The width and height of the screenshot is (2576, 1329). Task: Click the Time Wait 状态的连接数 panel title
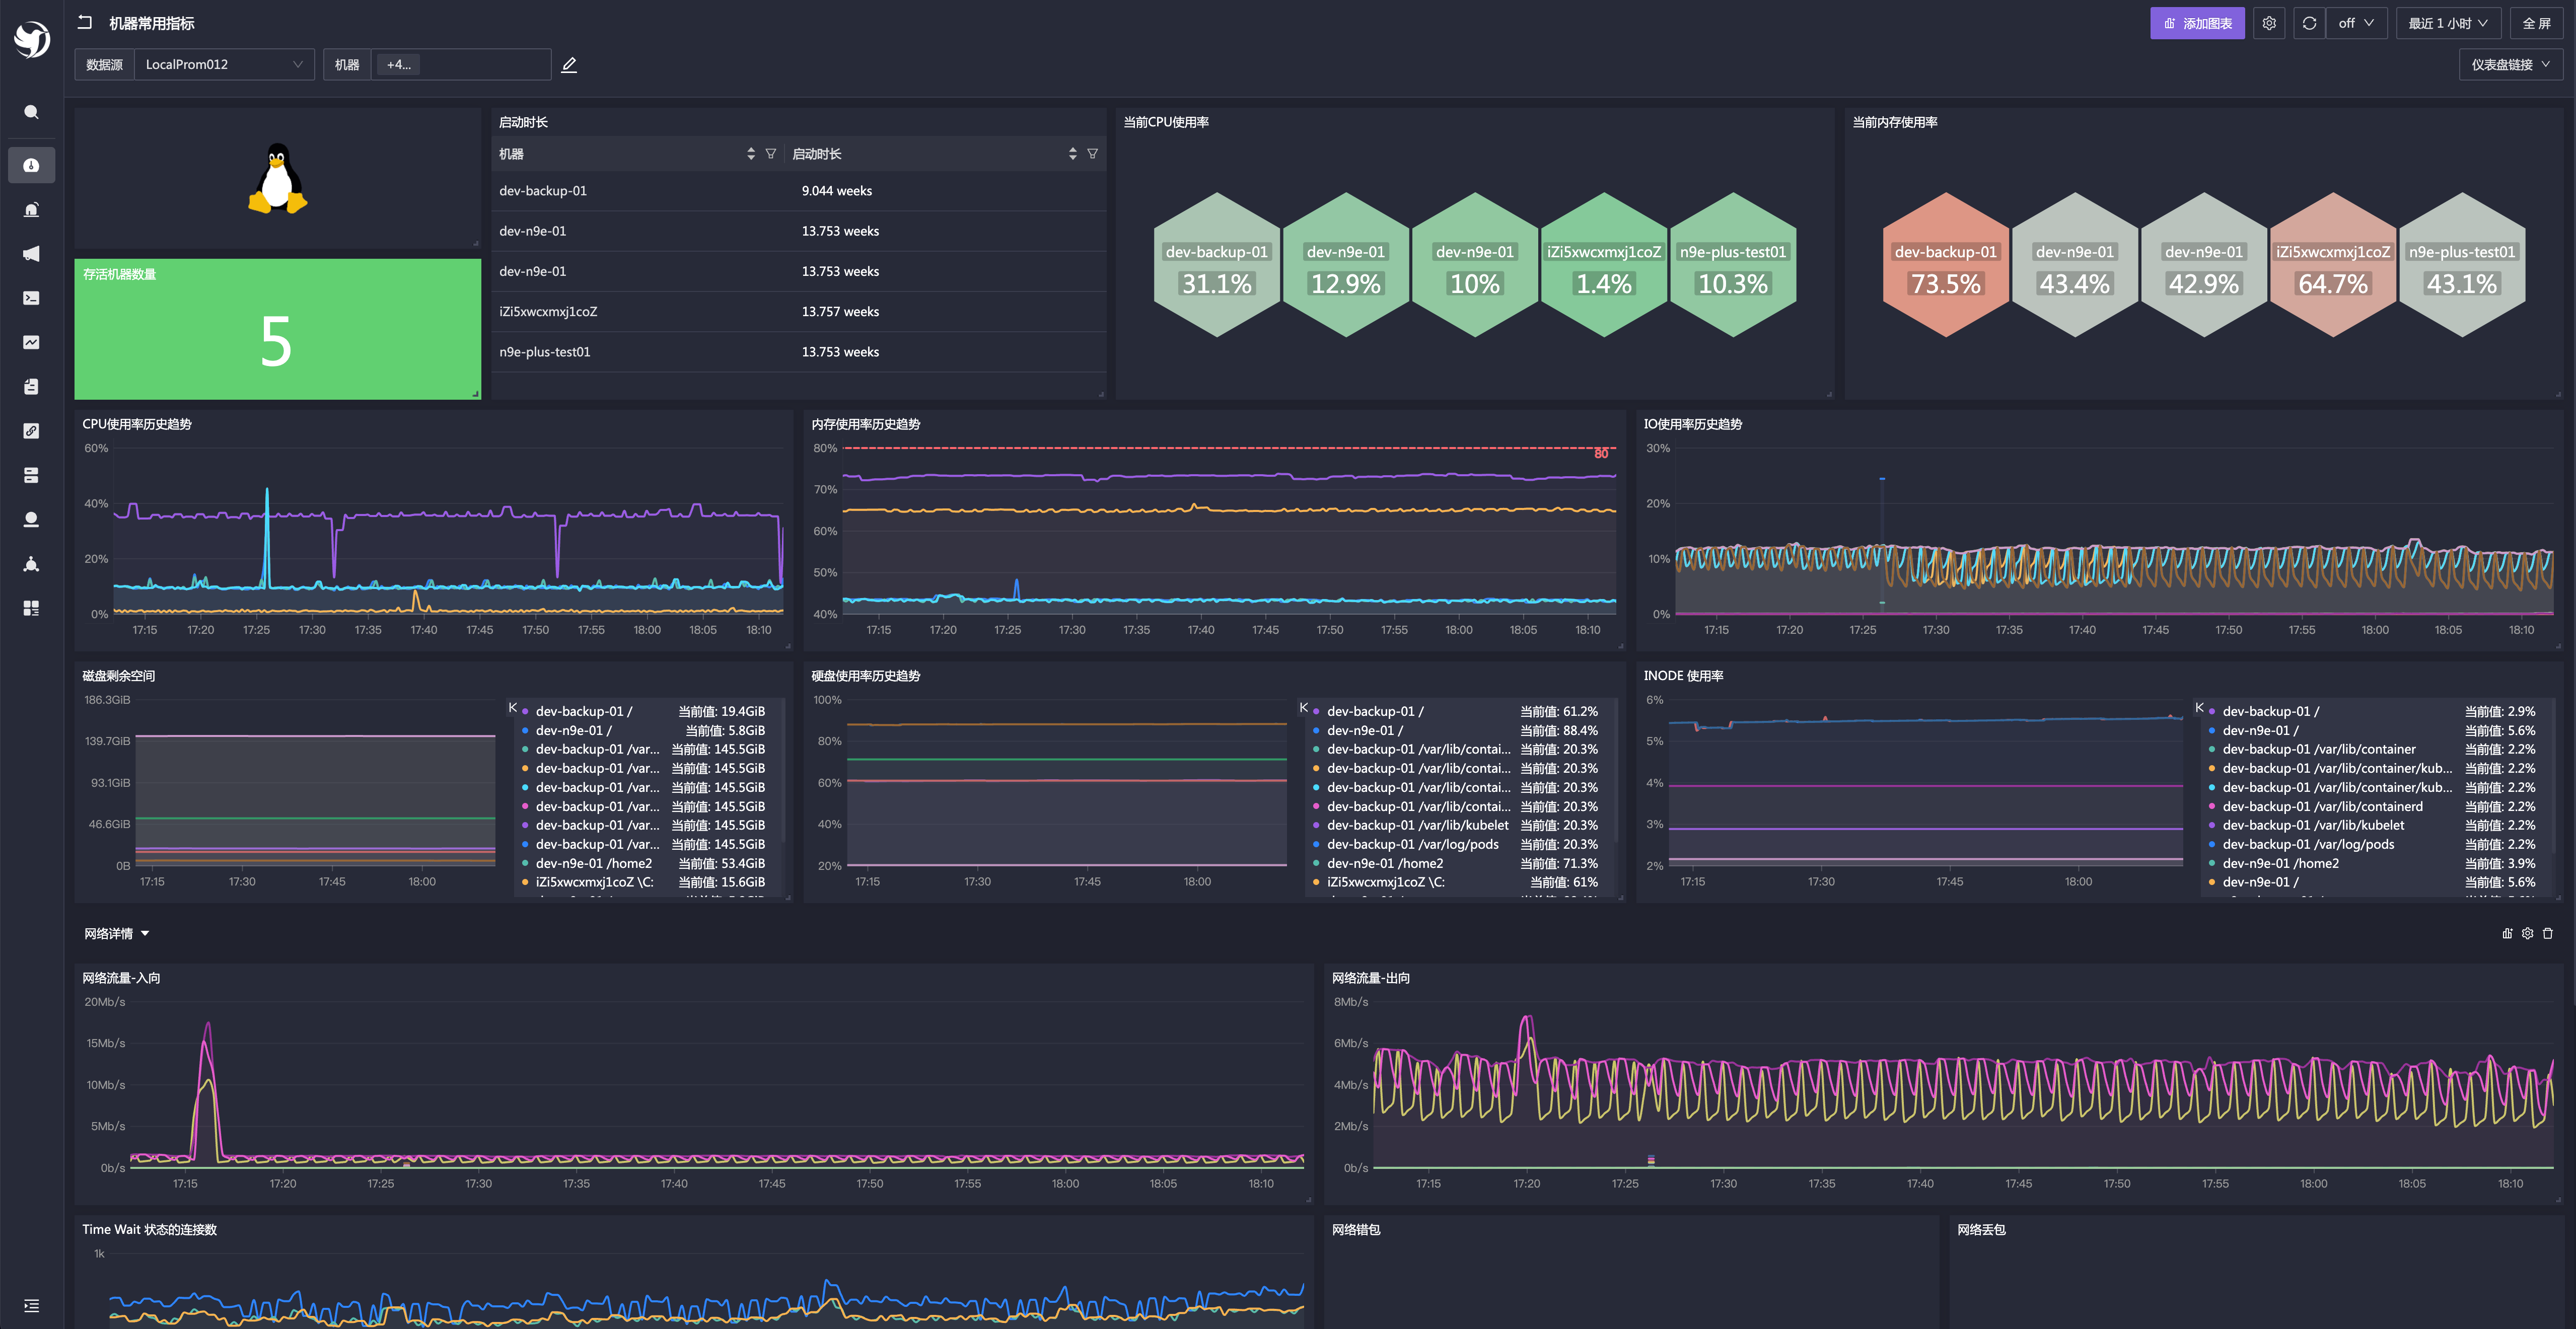click(149, 1229)
